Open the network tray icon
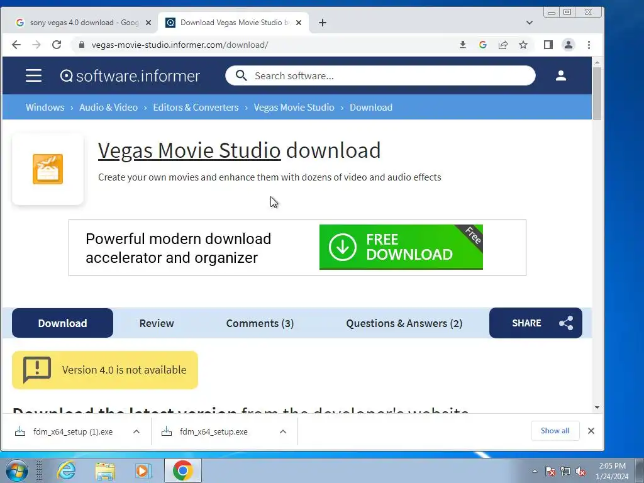 click(565, 471)
